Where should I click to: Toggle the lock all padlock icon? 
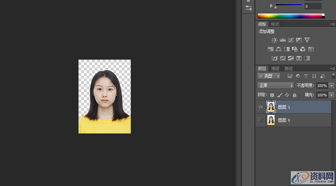pos(295,95)
